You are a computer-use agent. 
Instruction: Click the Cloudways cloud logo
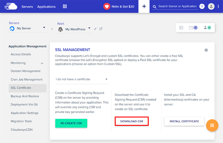pos(10,6)
